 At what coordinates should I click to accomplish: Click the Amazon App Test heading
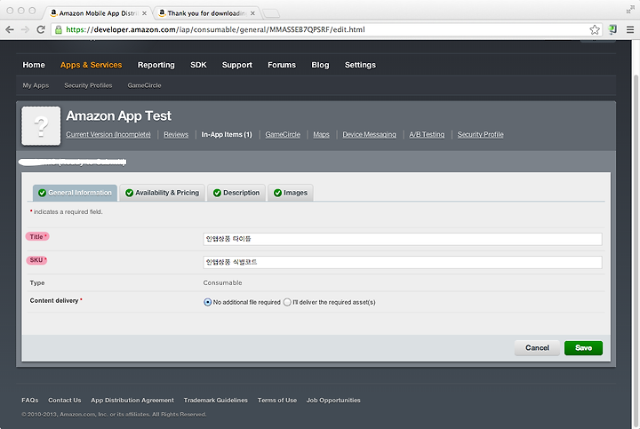click(x=119, y=115)
